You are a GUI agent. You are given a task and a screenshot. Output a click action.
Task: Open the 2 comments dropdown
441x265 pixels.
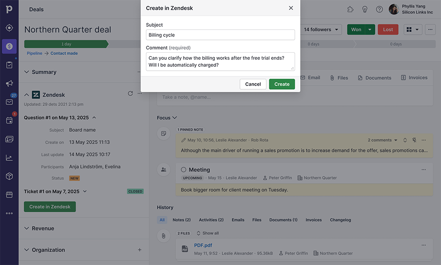point(382,140)
